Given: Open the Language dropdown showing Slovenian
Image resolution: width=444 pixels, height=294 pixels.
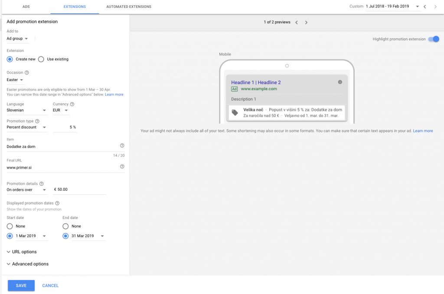Looking at the screenshot, I should (x=27, y=110).
